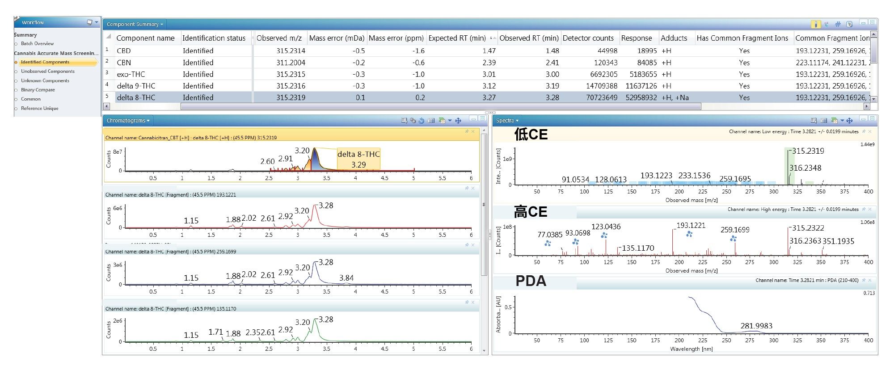Image resolution: width=894 pixels, height=370 pixels.
Task: Click the table scroll-left arrow
Action: pyautogui.click(x=106, y=106)
